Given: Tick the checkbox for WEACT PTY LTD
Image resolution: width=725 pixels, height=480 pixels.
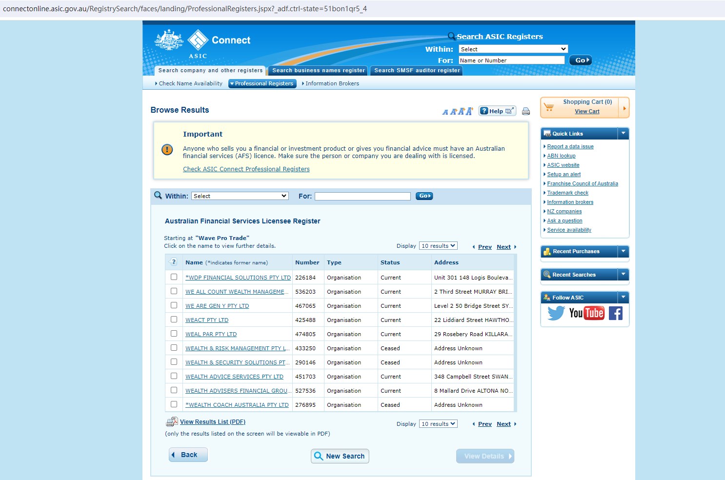Looking at the screenshot, I should point(174,320).
